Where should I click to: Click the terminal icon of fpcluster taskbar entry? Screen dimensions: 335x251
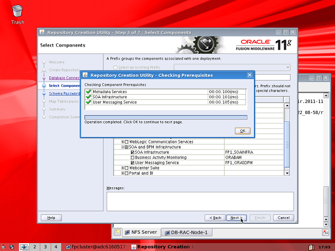point(68,247)
